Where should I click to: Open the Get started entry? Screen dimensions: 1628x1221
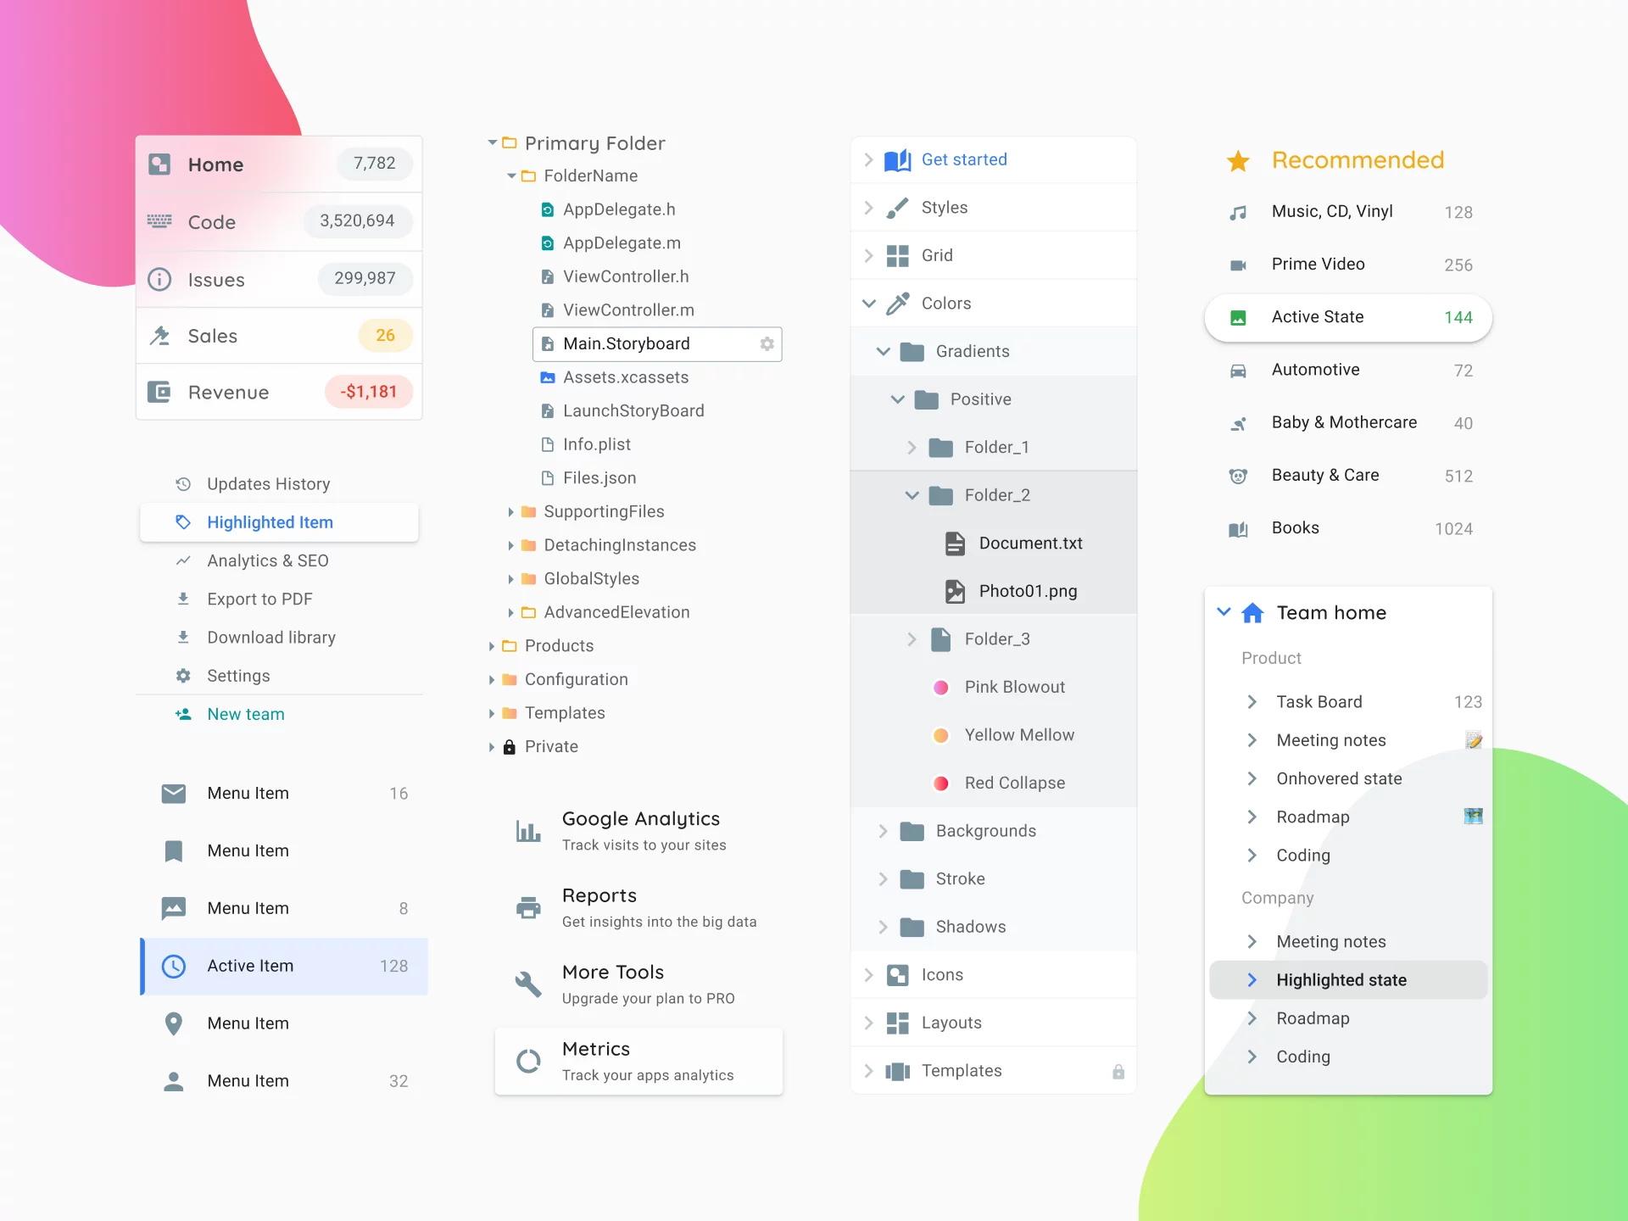(965, 159)
